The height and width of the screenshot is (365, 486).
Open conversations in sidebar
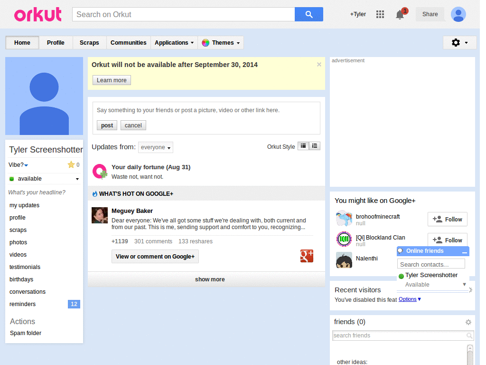[x=28, y=292]
